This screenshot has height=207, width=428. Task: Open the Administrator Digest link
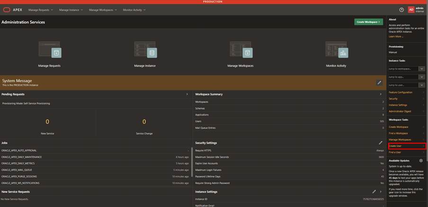(400, 111)
